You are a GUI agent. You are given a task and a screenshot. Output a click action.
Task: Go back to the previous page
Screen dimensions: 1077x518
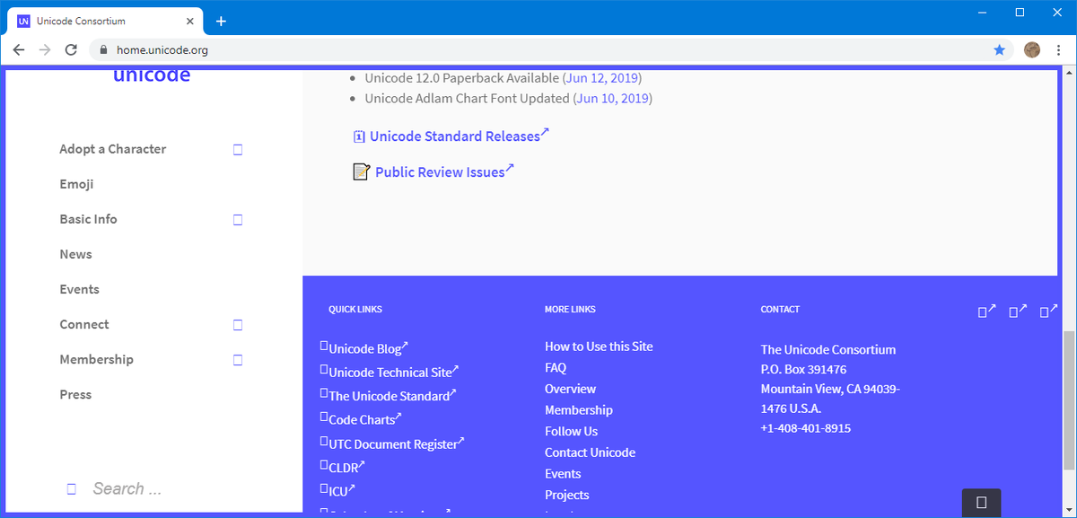tap(19, 50)
